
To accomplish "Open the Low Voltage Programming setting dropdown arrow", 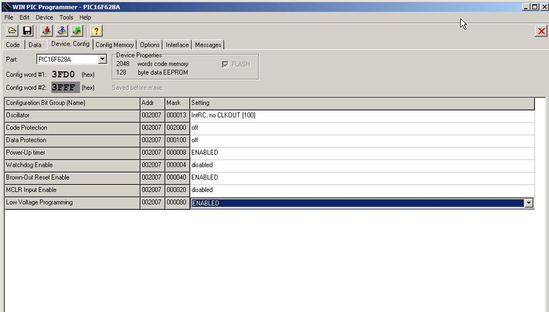I will tap(528, 203).
